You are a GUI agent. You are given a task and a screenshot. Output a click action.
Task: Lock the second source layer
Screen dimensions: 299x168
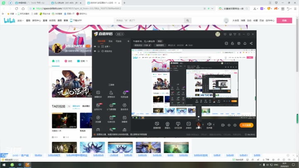pyautogui.click(x=98, y=51)
